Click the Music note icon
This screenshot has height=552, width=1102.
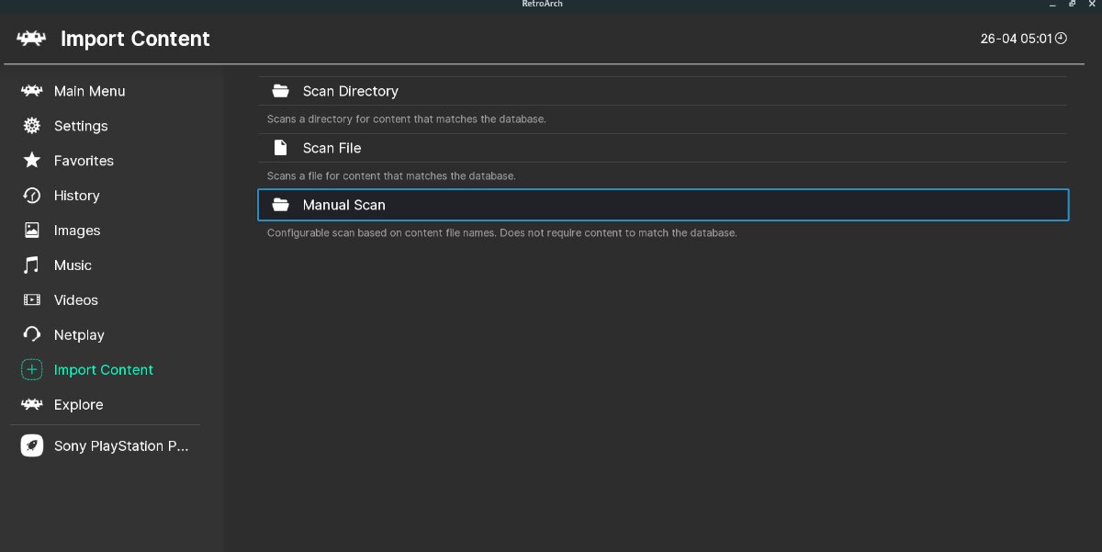point(32,265)
